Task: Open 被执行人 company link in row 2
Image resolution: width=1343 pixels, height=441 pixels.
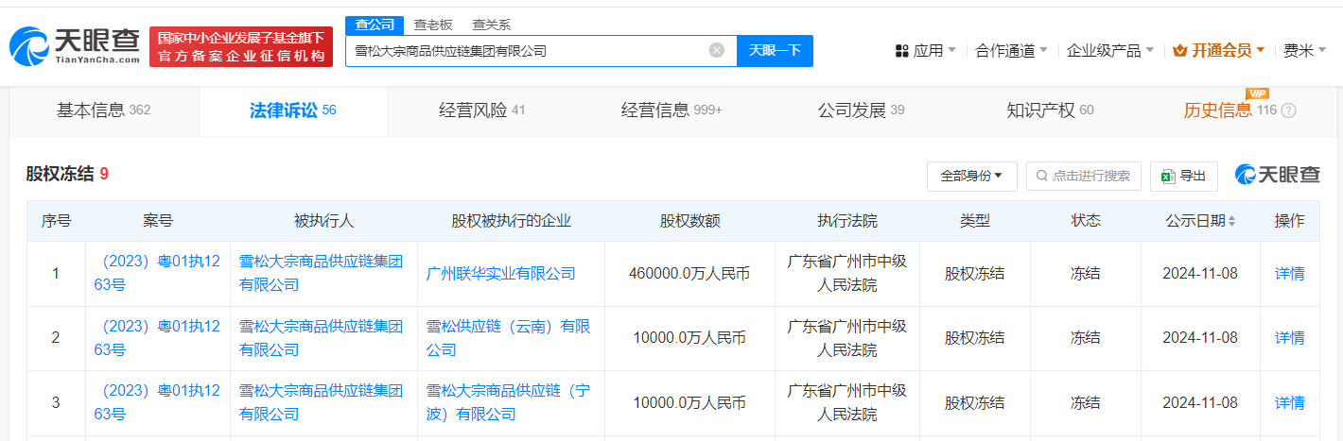Action: pos(322,338)
